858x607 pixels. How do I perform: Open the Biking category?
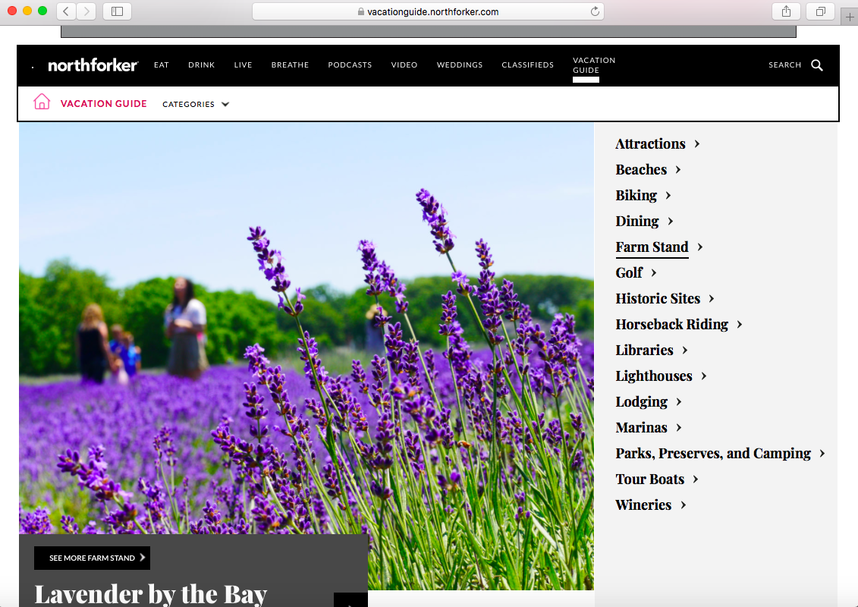[x=636, y=195]
